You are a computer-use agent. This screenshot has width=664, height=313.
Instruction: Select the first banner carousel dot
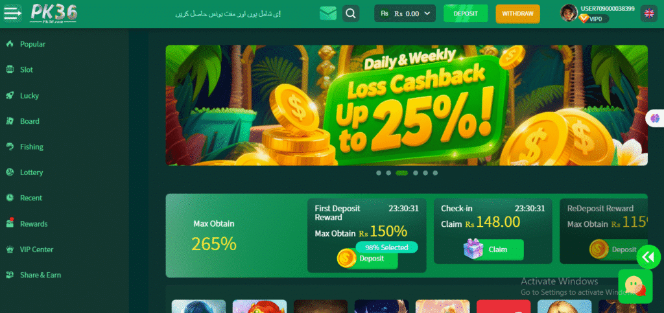pos(379,173)
